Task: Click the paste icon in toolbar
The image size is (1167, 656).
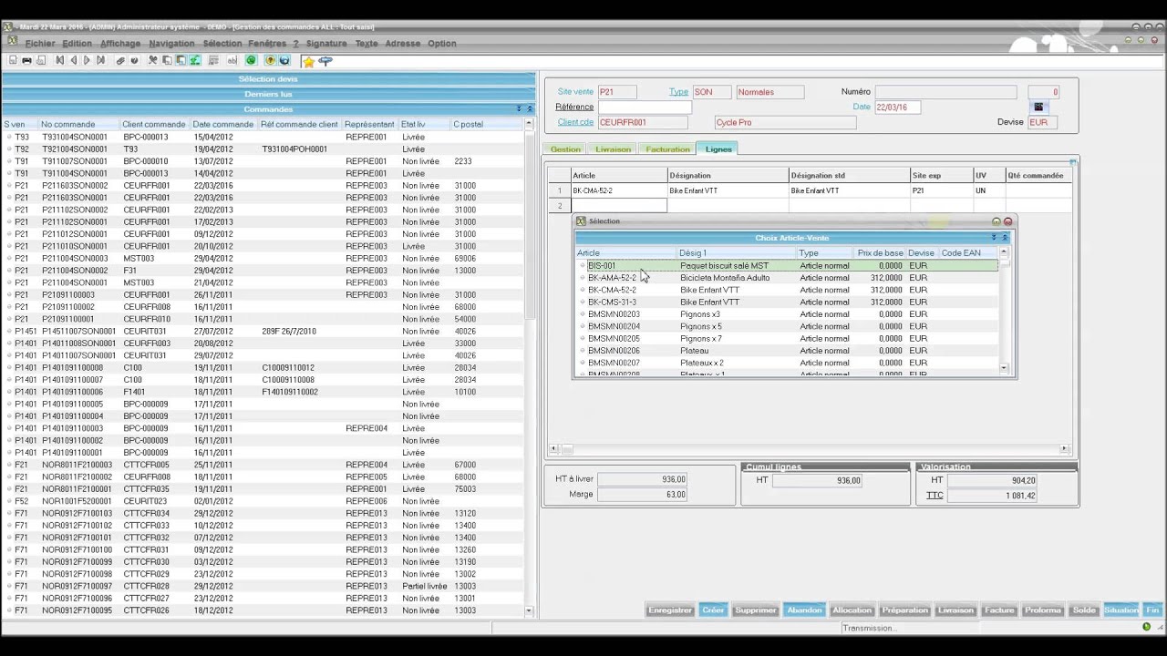Action: coord(181,60)
